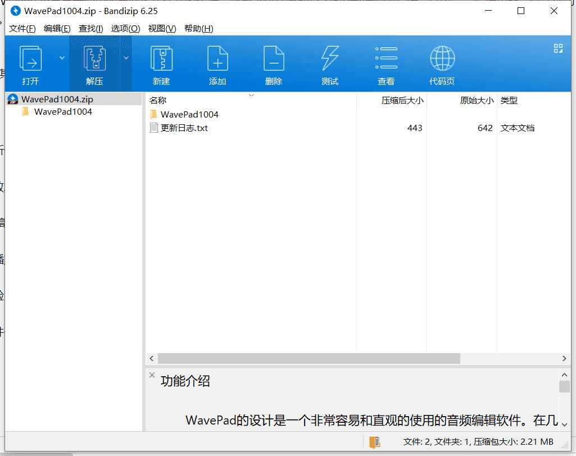Click the compressed size value 443
576x456 pixels.
point(415,128)
